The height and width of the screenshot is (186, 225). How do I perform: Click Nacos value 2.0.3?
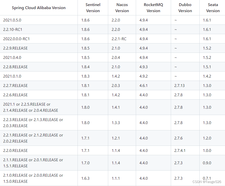(116, 86)
